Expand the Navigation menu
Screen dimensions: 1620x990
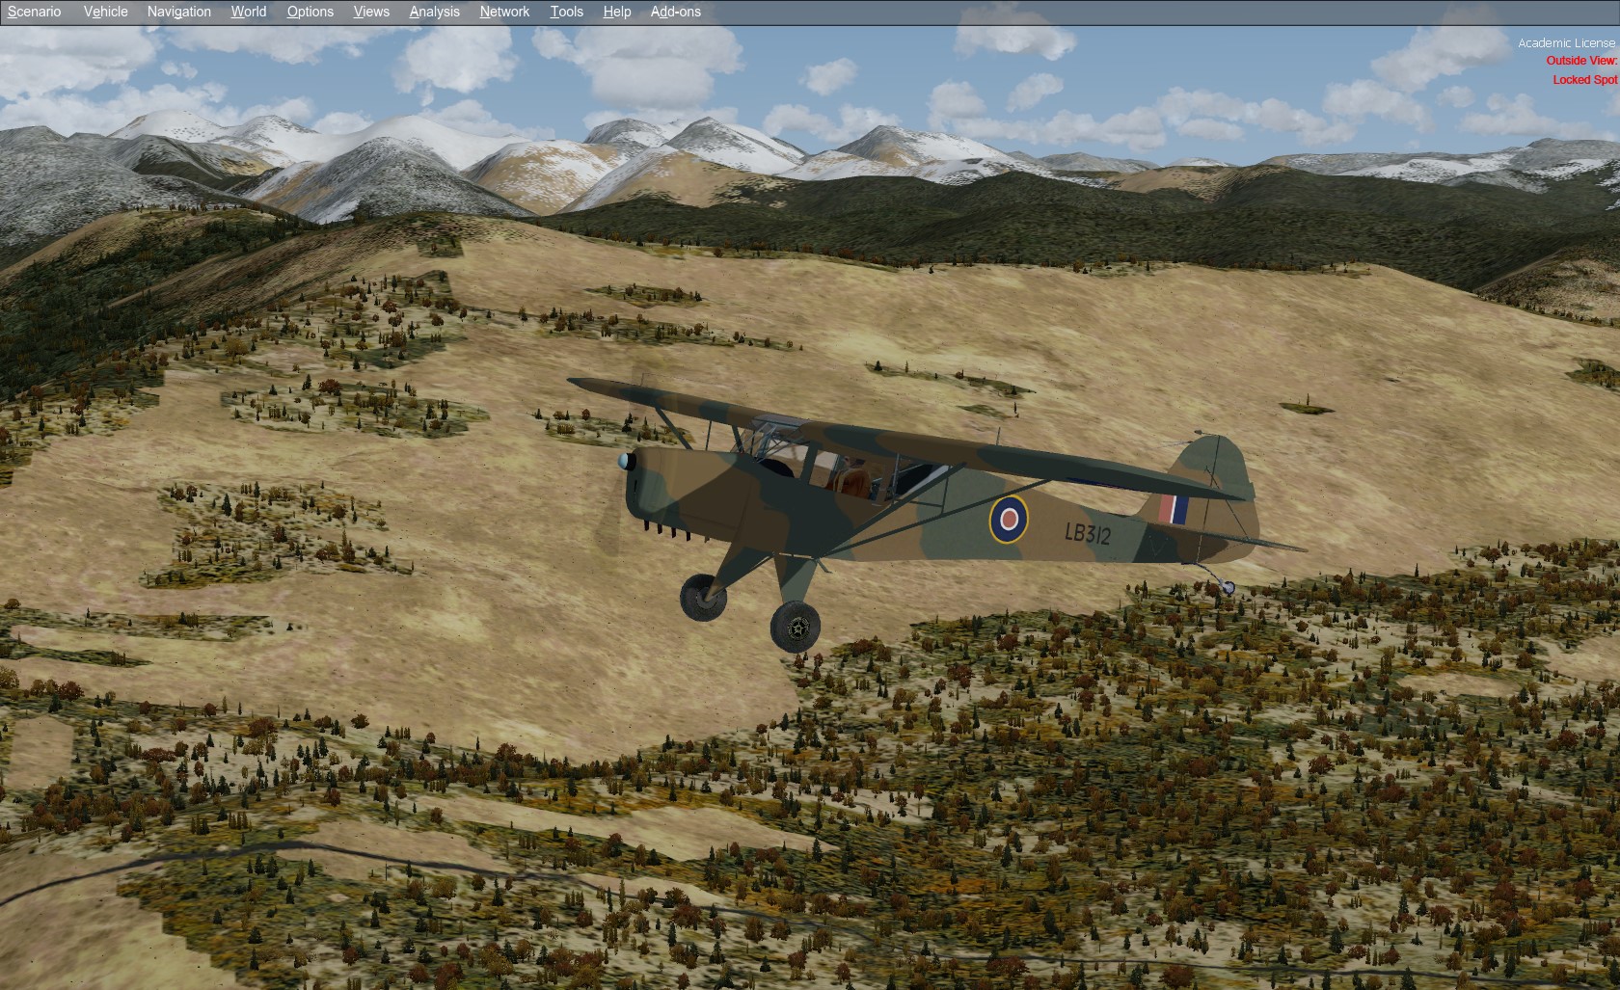coord(178,12)
